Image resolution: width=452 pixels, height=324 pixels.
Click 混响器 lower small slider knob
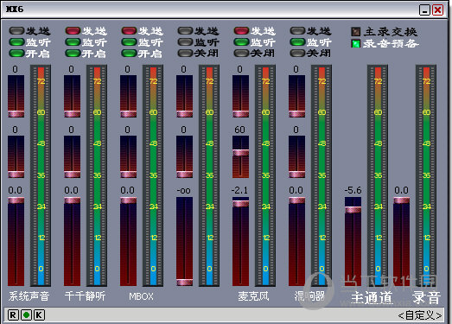pos(297,175)
